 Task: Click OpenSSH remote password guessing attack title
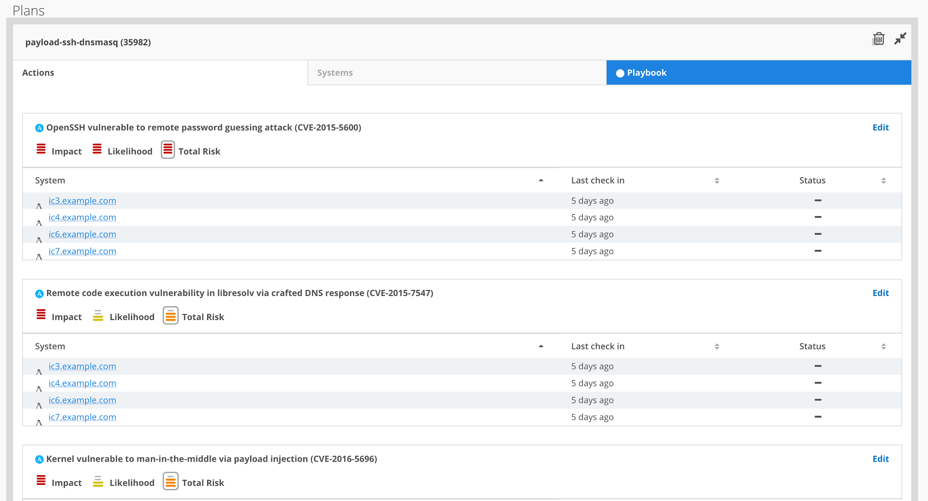tap(204, 128)
